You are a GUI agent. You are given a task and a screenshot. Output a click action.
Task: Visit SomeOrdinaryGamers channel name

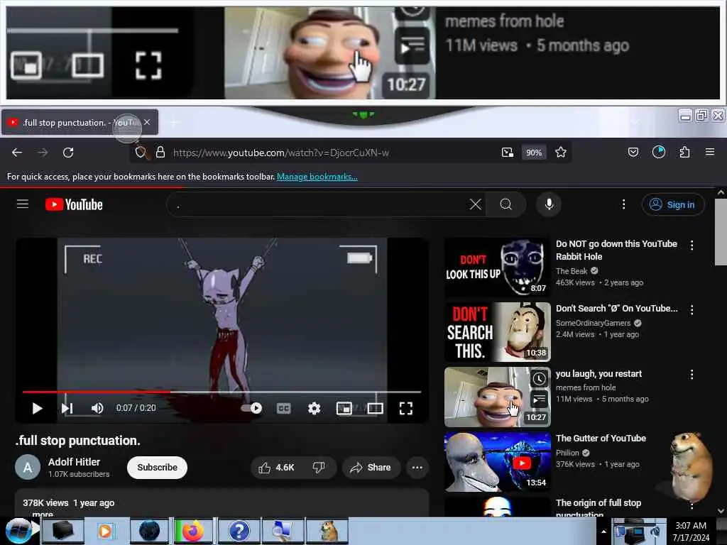593,323
